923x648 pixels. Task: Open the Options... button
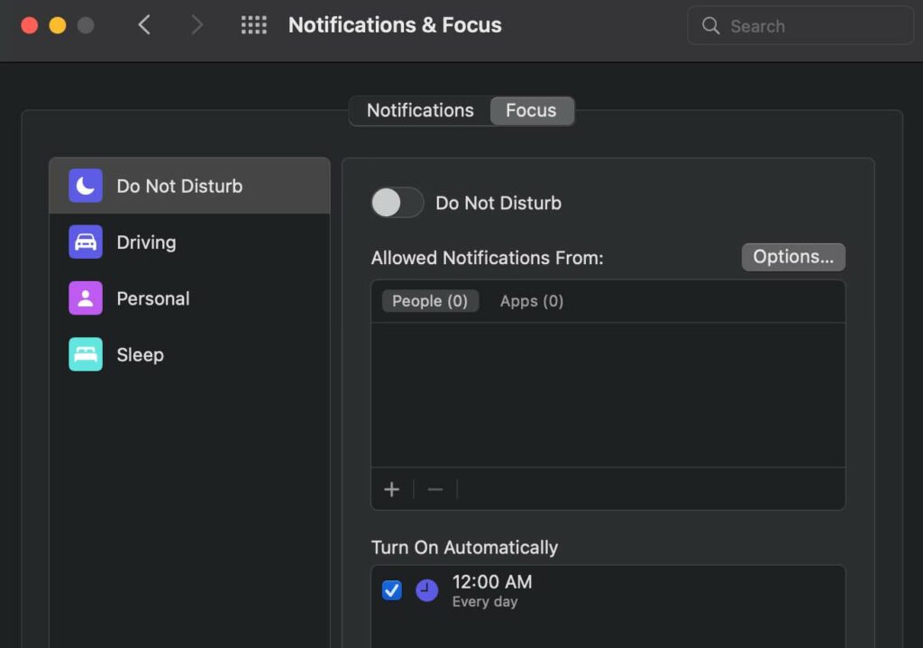(x=793, y=257)
